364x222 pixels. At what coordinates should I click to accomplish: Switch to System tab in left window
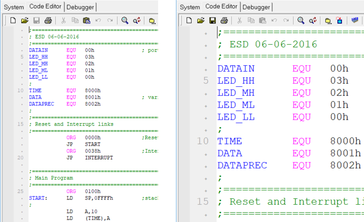coord(14,7)
